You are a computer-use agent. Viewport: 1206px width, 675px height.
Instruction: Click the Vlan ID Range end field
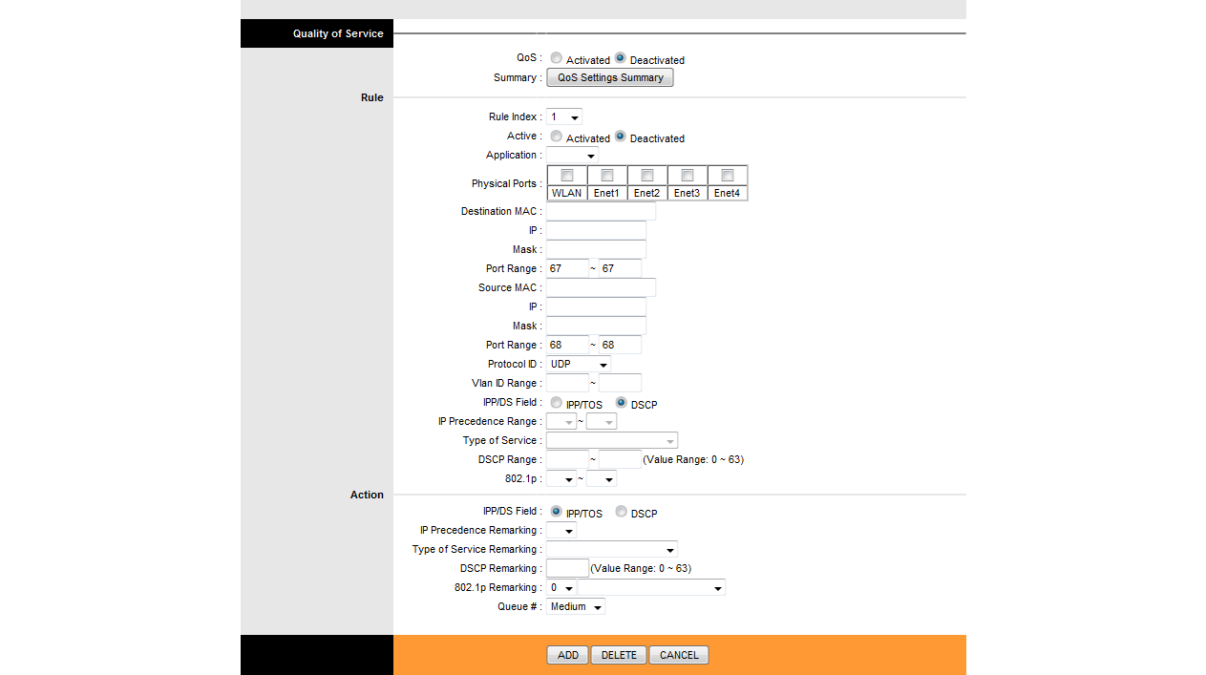click(620, 383)
